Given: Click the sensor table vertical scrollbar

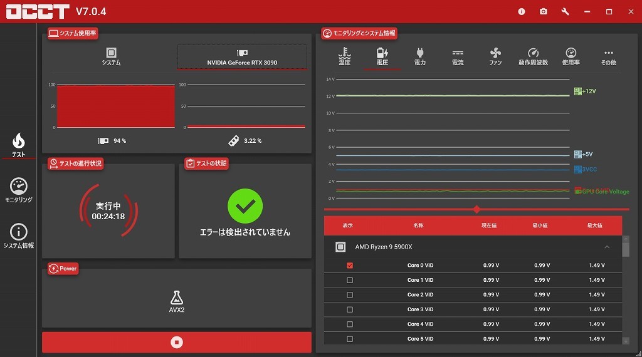Looking at the screenshot, I should [x=625, y=247].
